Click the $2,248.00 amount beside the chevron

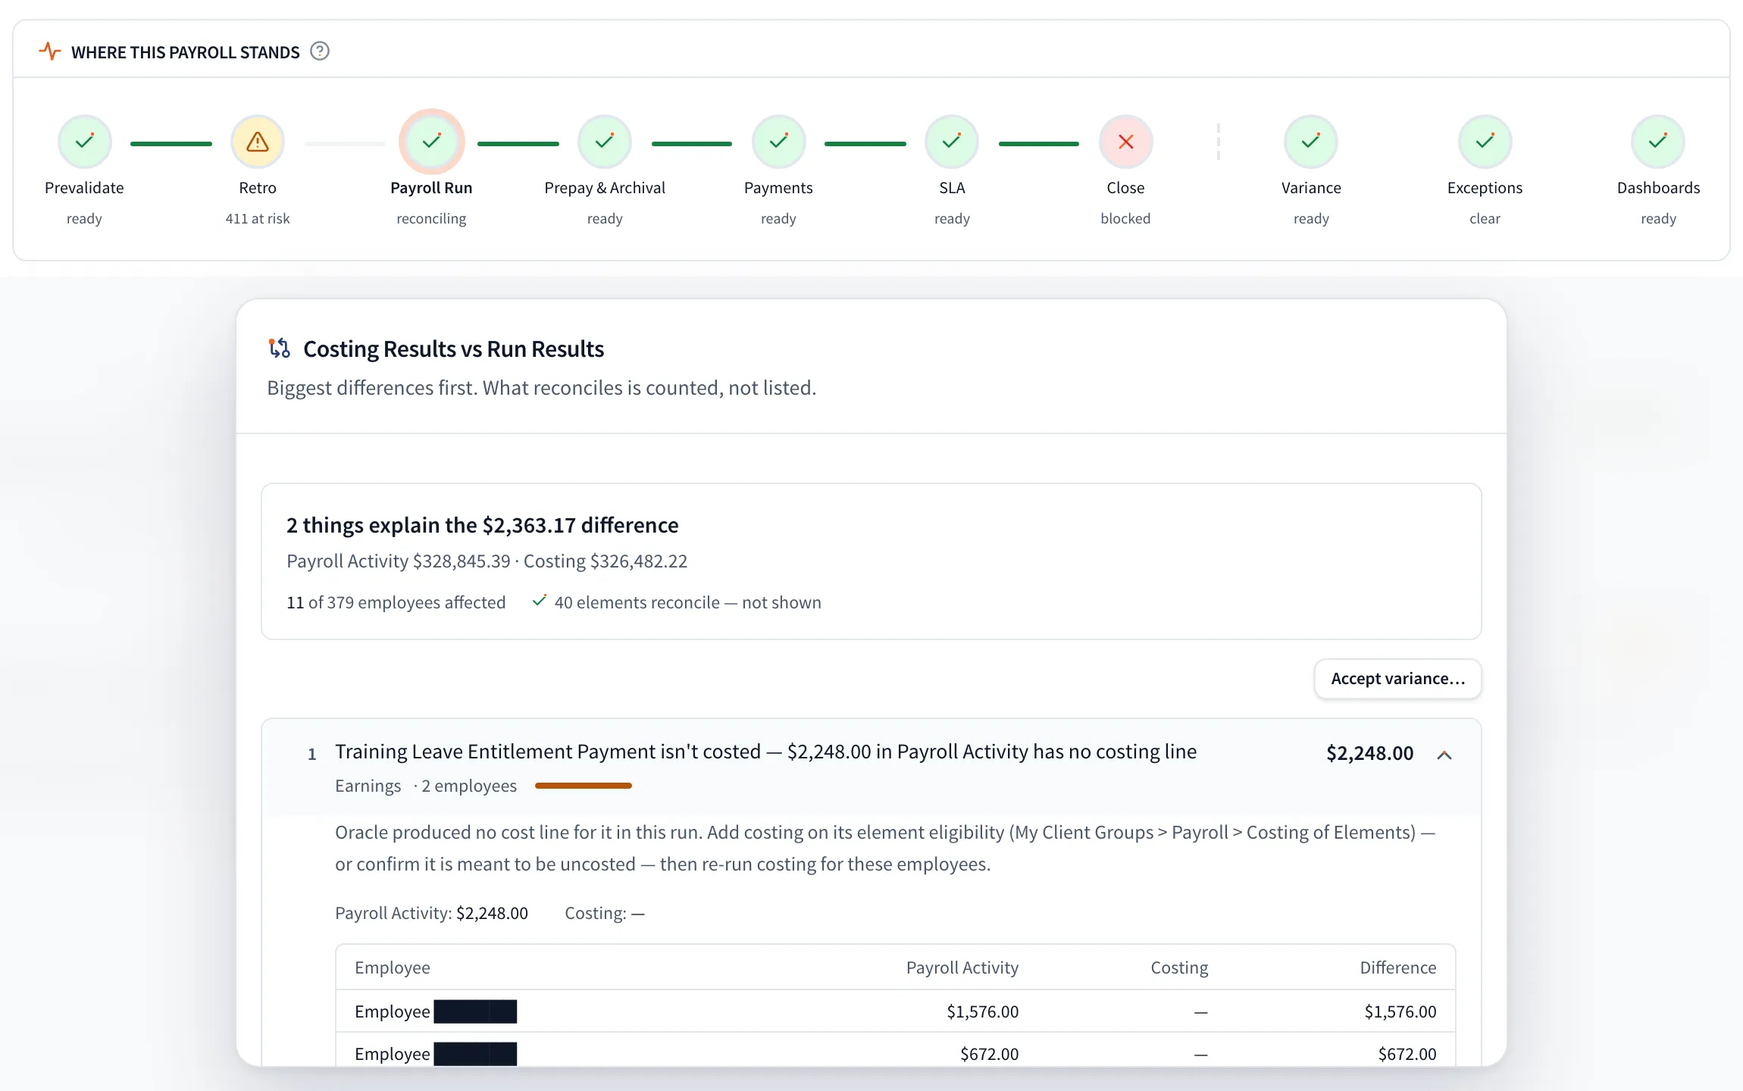(1369, 753)
